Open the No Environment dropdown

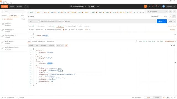tap(157, 12)
